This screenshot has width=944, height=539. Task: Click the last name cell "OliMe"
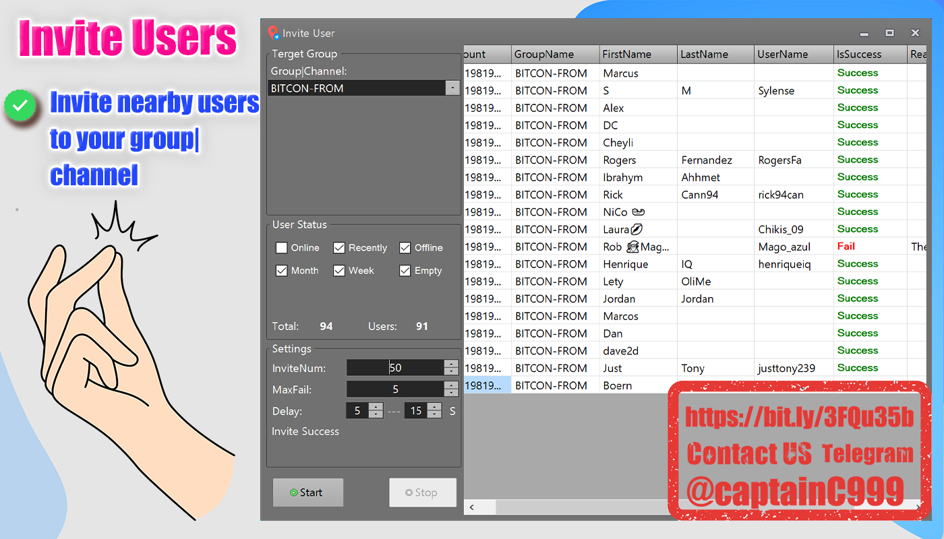coord(715,282)
